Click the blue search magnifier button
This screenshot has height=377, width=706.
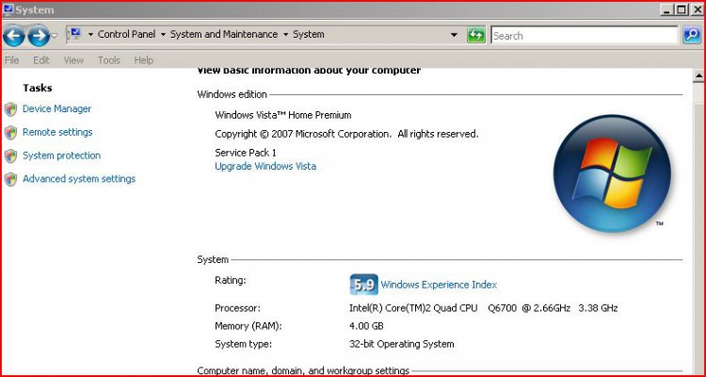tap(692, 35)
